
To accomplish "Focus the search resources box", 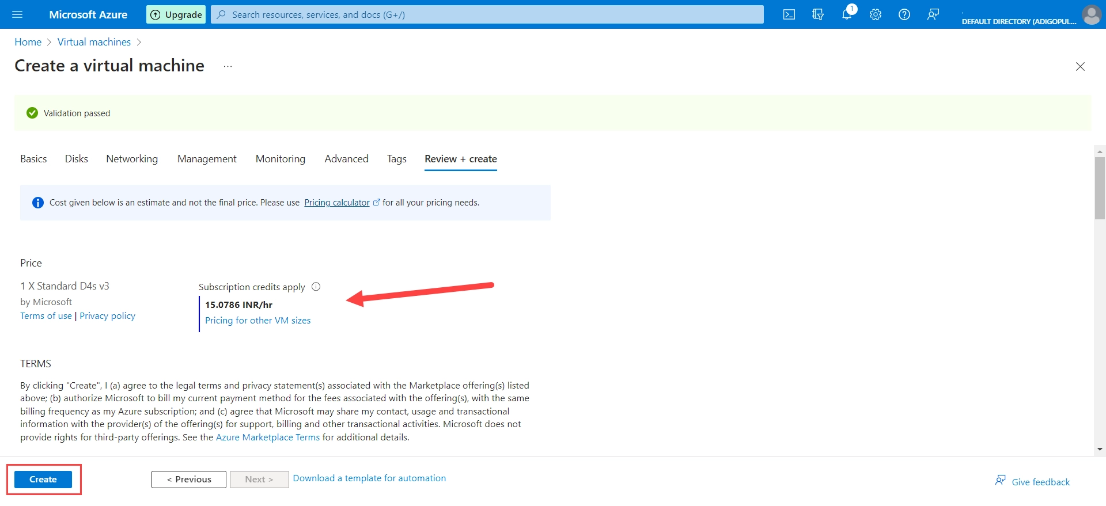I will (487, 14).
